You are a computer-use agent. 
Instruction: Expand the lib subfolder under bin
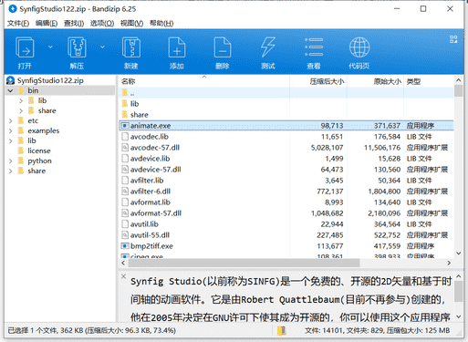pyautogui.click(x=21, y=100)
